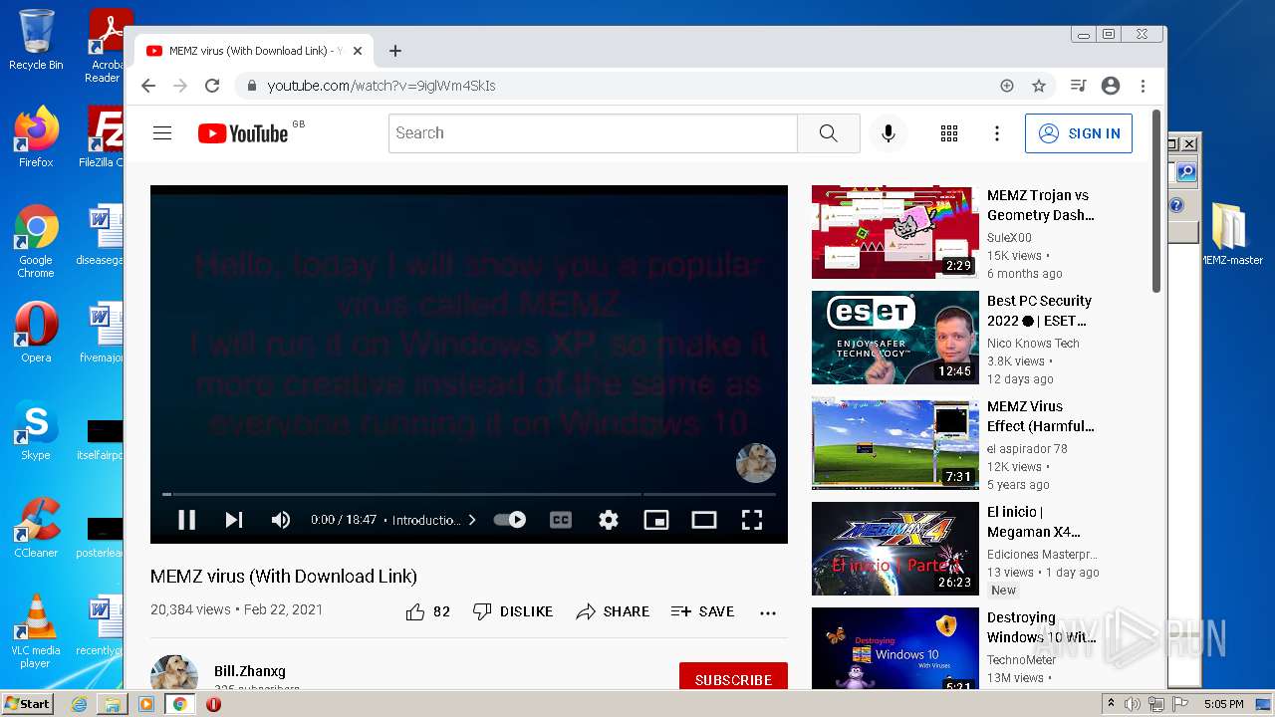Click the volume icon in system tray
The height and width of the screenshot is (717, 1275).
click(x=1133, y=704)
